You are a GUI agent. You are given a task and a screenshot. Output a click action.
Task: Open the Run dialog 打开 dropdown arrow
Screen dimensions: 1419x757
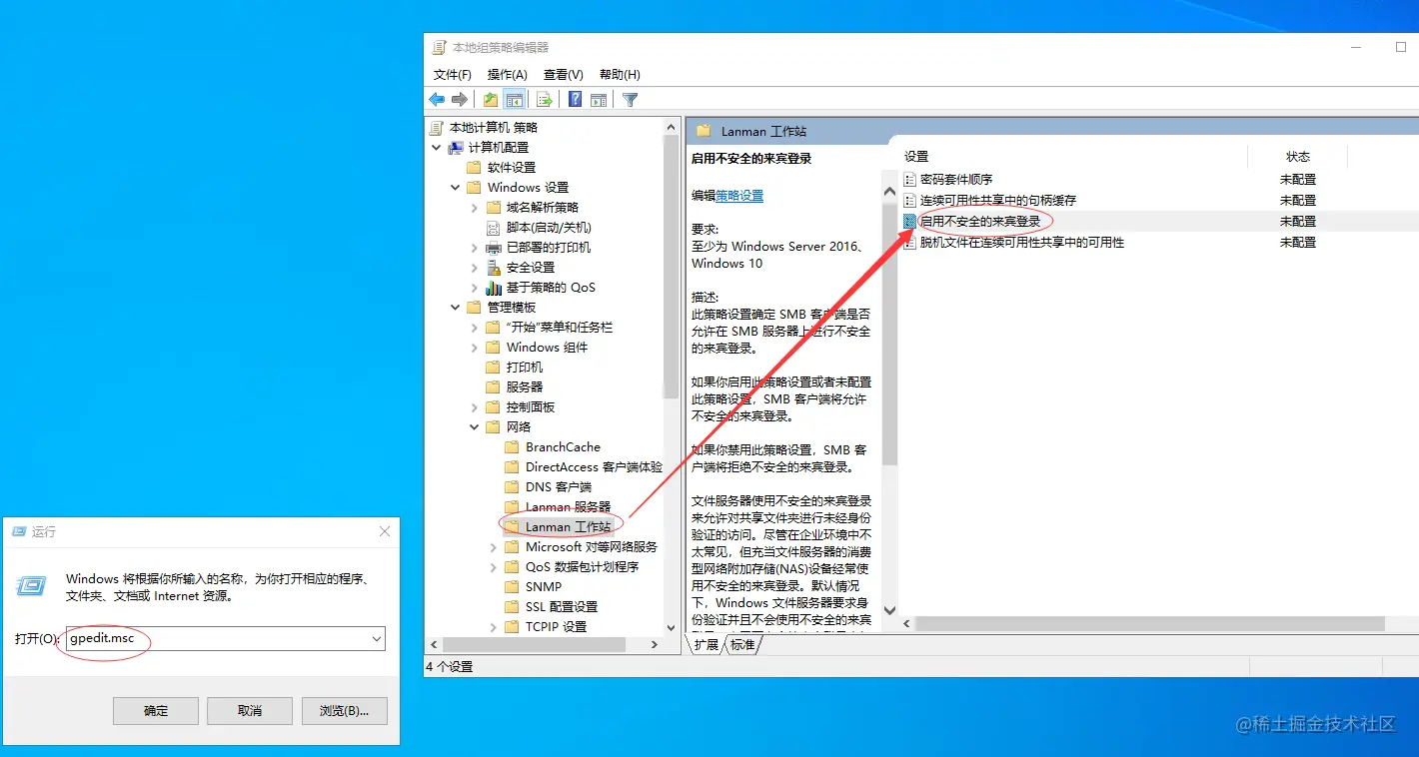(377, 638)
